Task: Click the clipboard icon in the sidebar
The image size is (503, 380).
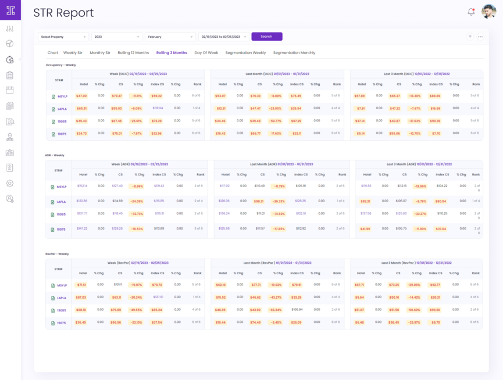Action: click(10, 76)
